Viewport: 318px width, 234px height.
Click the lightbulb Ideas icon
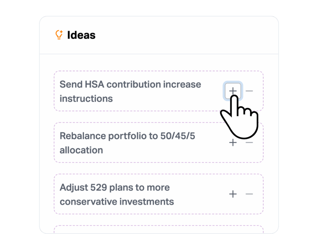59,35
